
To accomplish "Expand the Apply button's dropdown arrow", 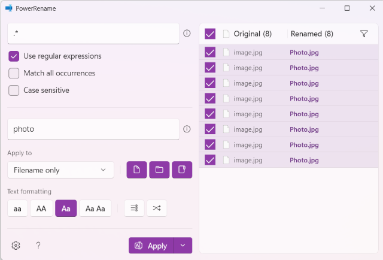I will pyautogui.click(x=183, y=246).
